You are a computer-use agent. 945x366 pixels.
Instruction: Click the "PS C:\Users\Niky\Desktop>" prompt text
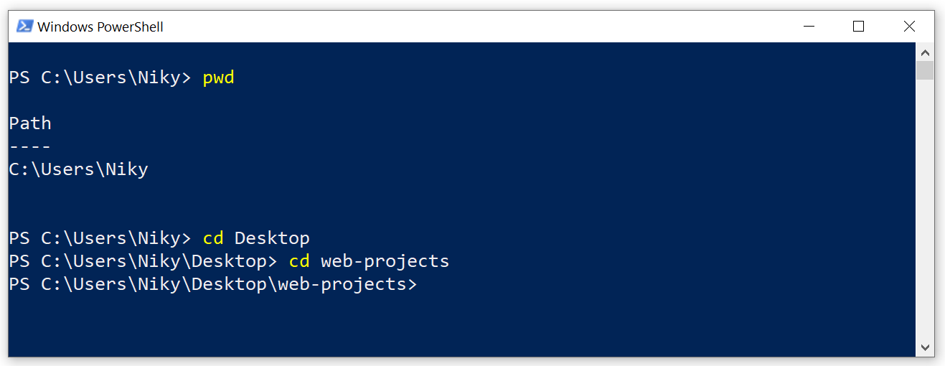(x=143, y=261)
